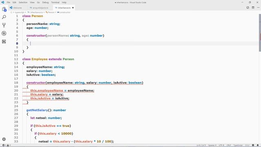Click the errors count icon in status bar
The width and height of the screenshot is (261, 147).
pos(3,145)
